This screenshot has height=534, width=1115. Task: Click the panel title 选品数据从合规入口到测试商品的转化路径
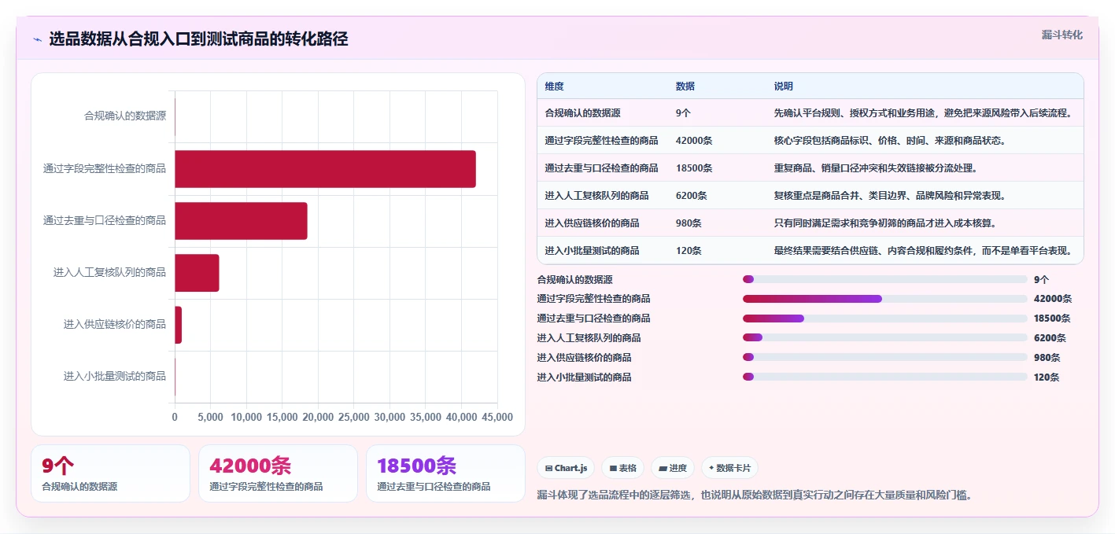tap(198, 39)
